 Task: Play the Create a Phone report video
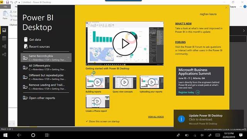98,101
